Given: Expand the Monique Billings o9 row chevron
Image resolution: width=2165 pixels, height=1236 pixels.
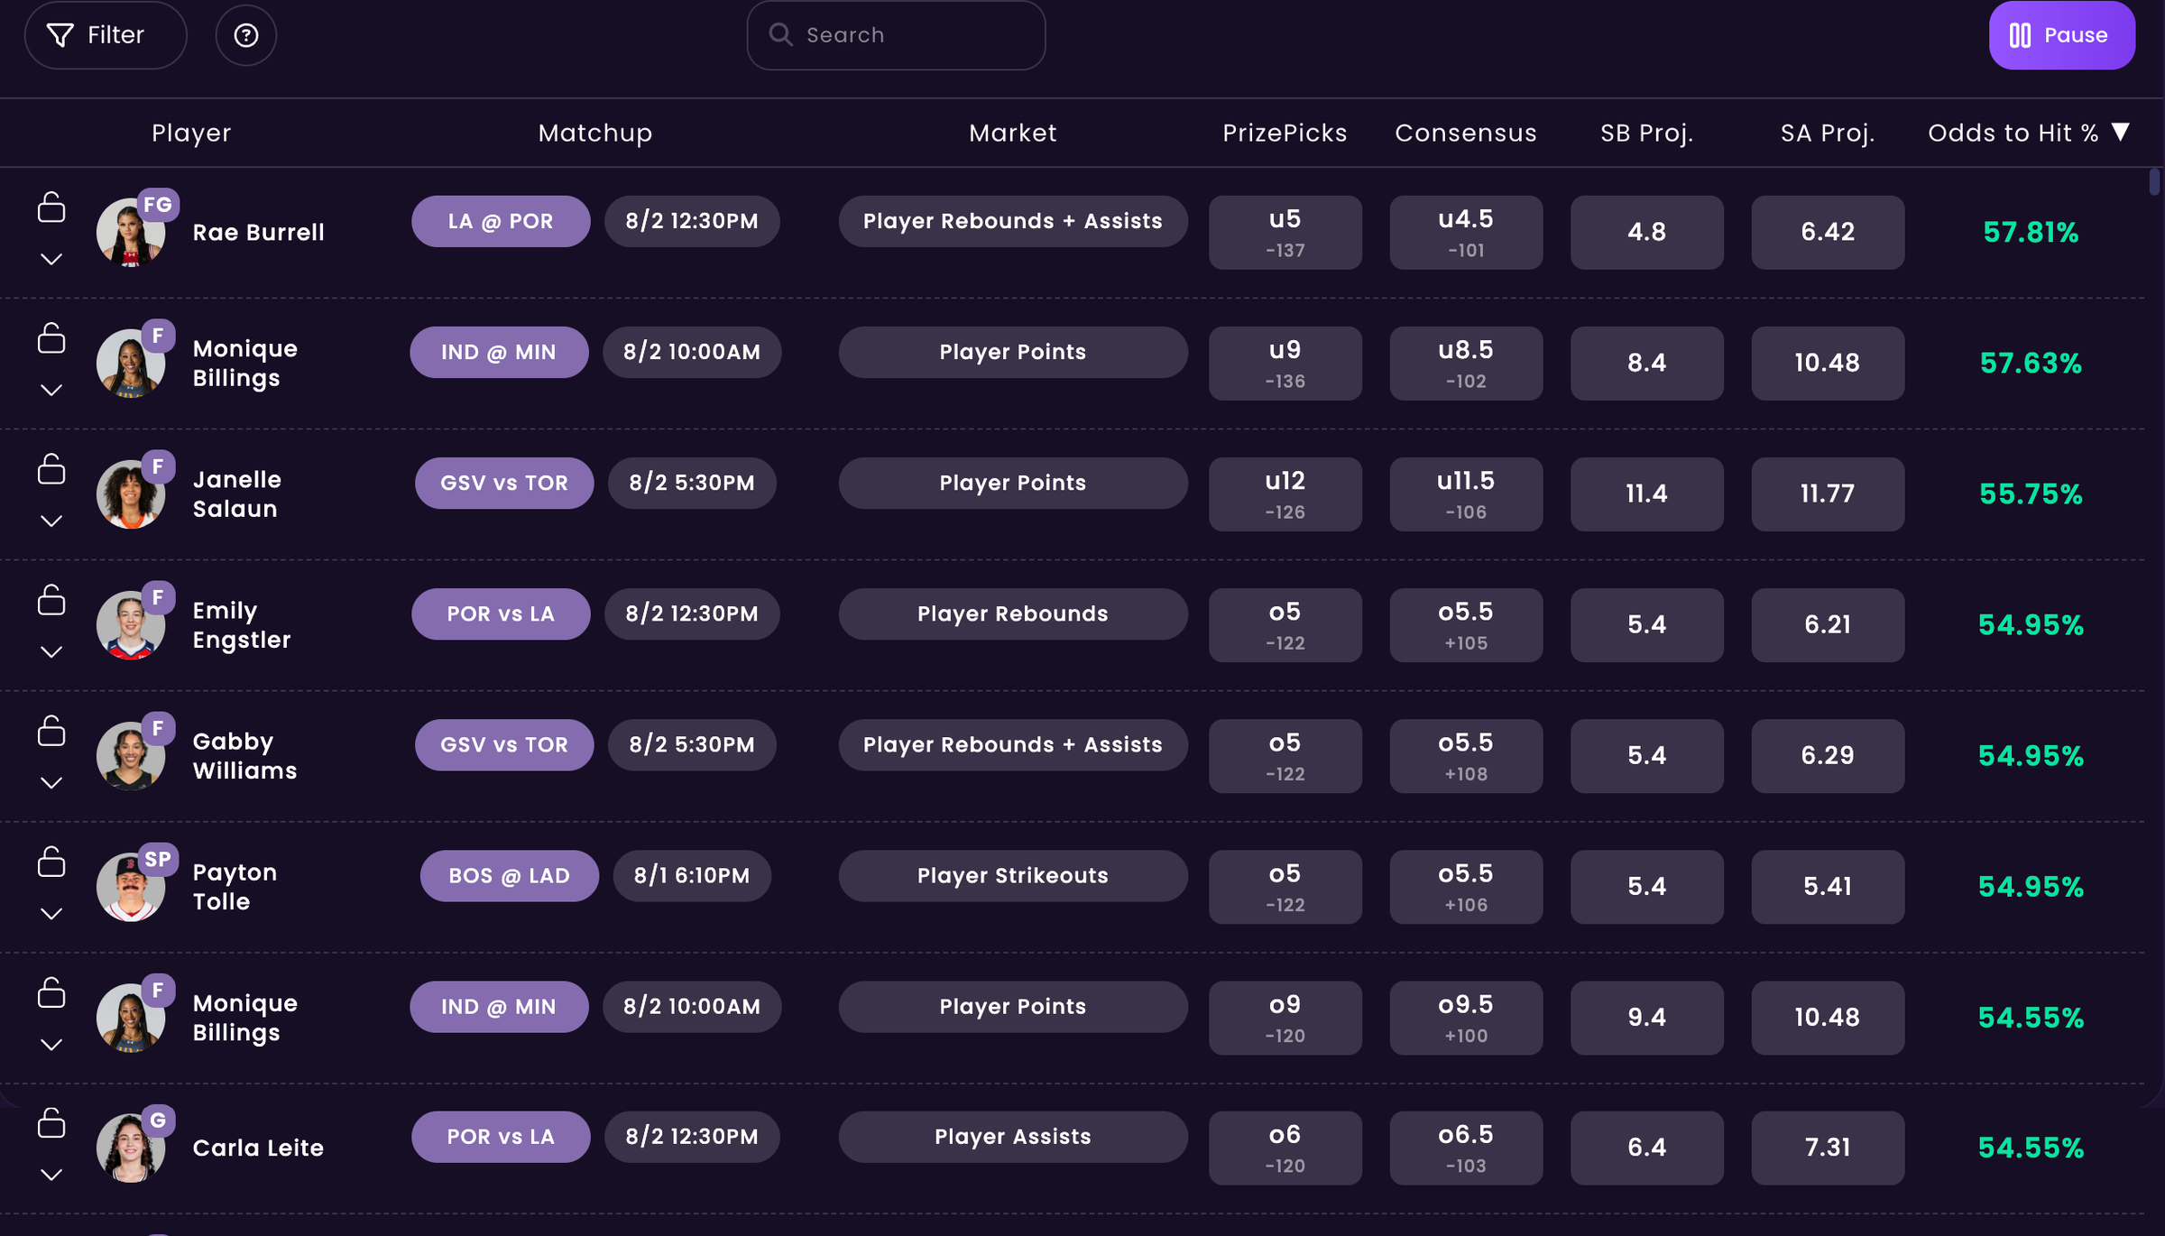Looking at the screenshot, I should tap(51, 1044).
